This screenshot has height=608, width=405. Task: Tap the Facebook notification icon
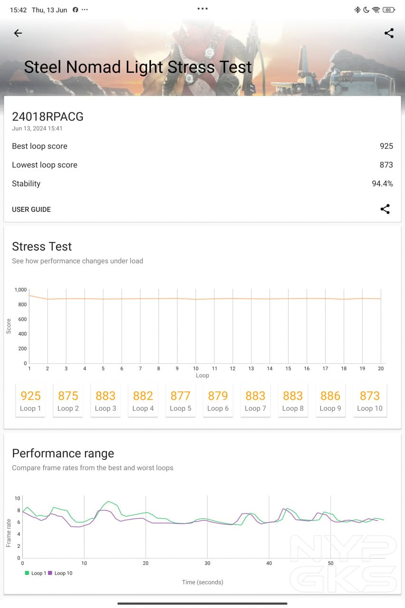pos(75,10)
